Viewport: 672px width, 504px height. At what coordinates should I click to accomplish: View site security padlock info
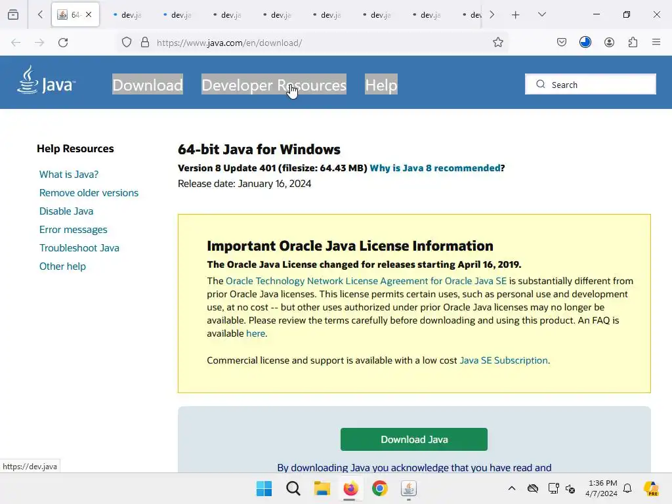point(145,43)
